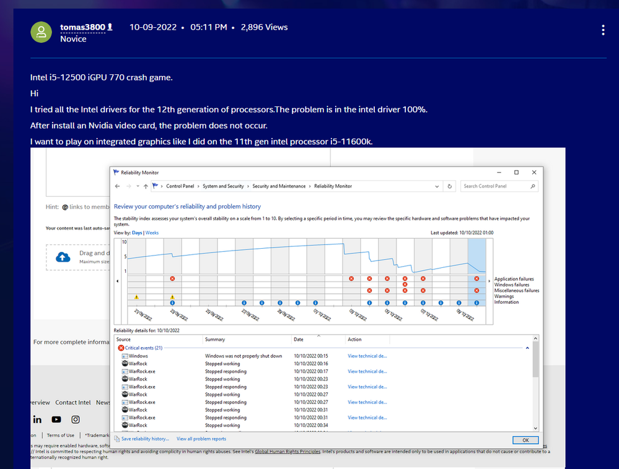Maximize the Reliability Monitor window
The height and width of the screenshot is (469, 619).
point(516,173)
